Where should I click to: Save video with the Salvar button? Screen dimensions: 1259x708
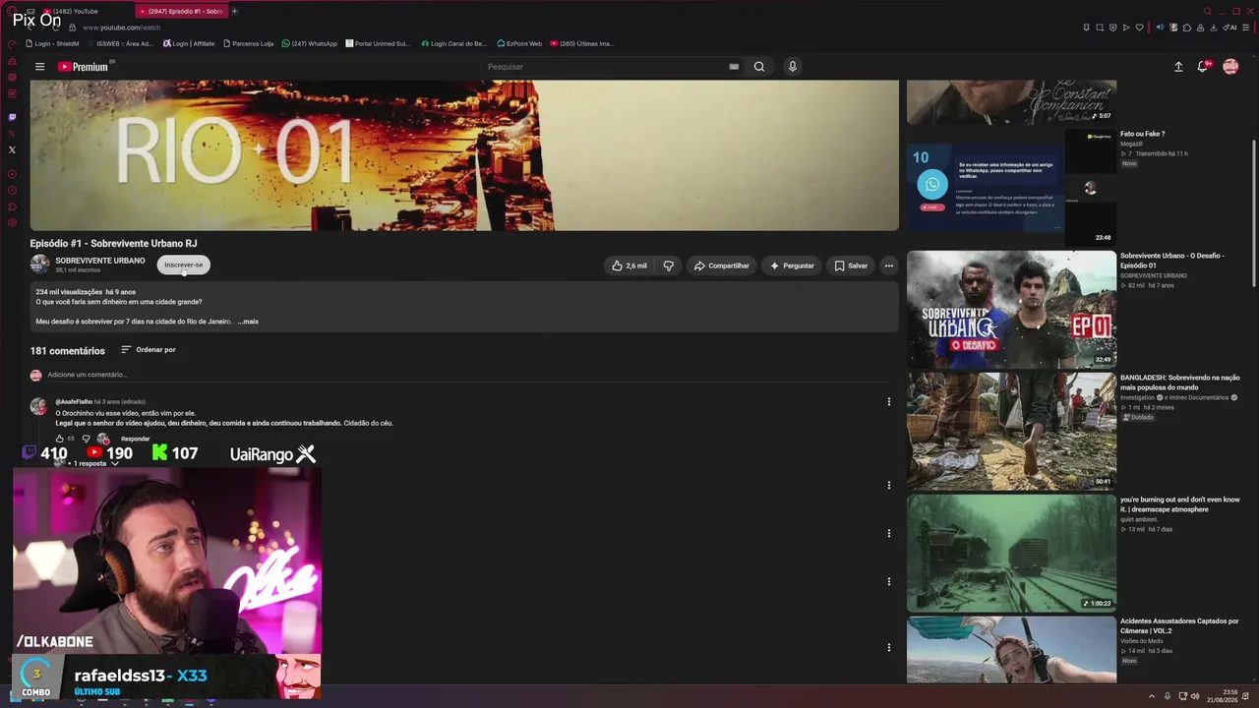click(x=852, y=265)
